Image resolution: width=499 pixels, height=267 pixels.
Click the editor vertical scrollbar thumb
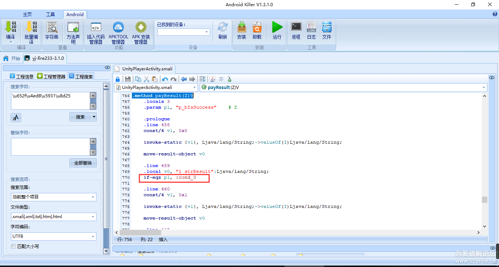pos(484,200)
